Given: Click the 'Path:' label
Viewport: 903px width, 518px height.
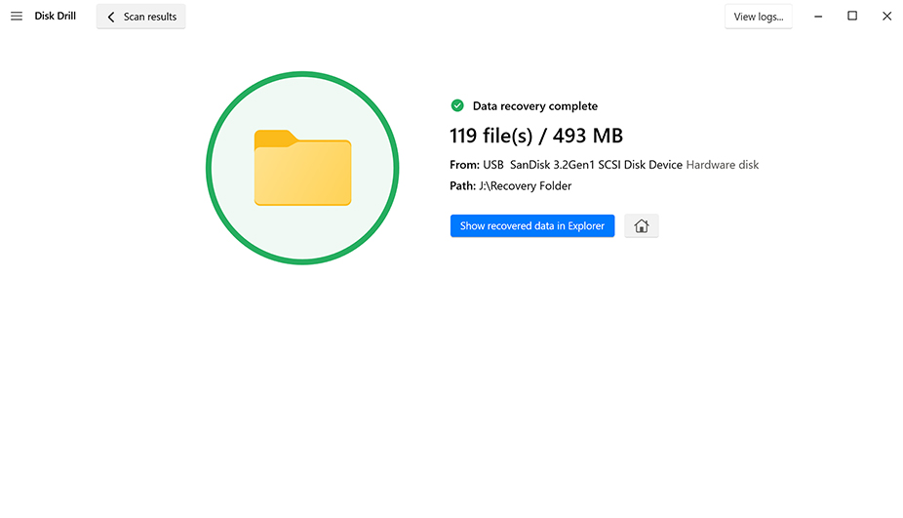Looking at the screenshot, I should (x=462, y=185).
